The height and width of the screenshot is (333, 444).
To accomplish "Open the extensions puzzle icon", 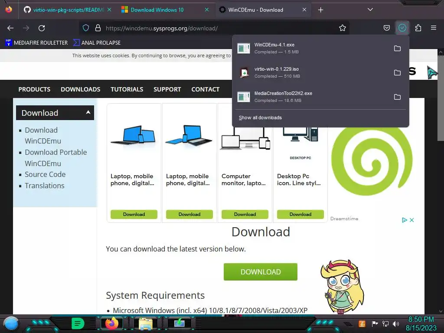I will pos(418,28).
